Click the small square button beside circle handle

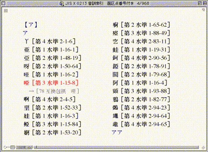click(x=12, y=147)
